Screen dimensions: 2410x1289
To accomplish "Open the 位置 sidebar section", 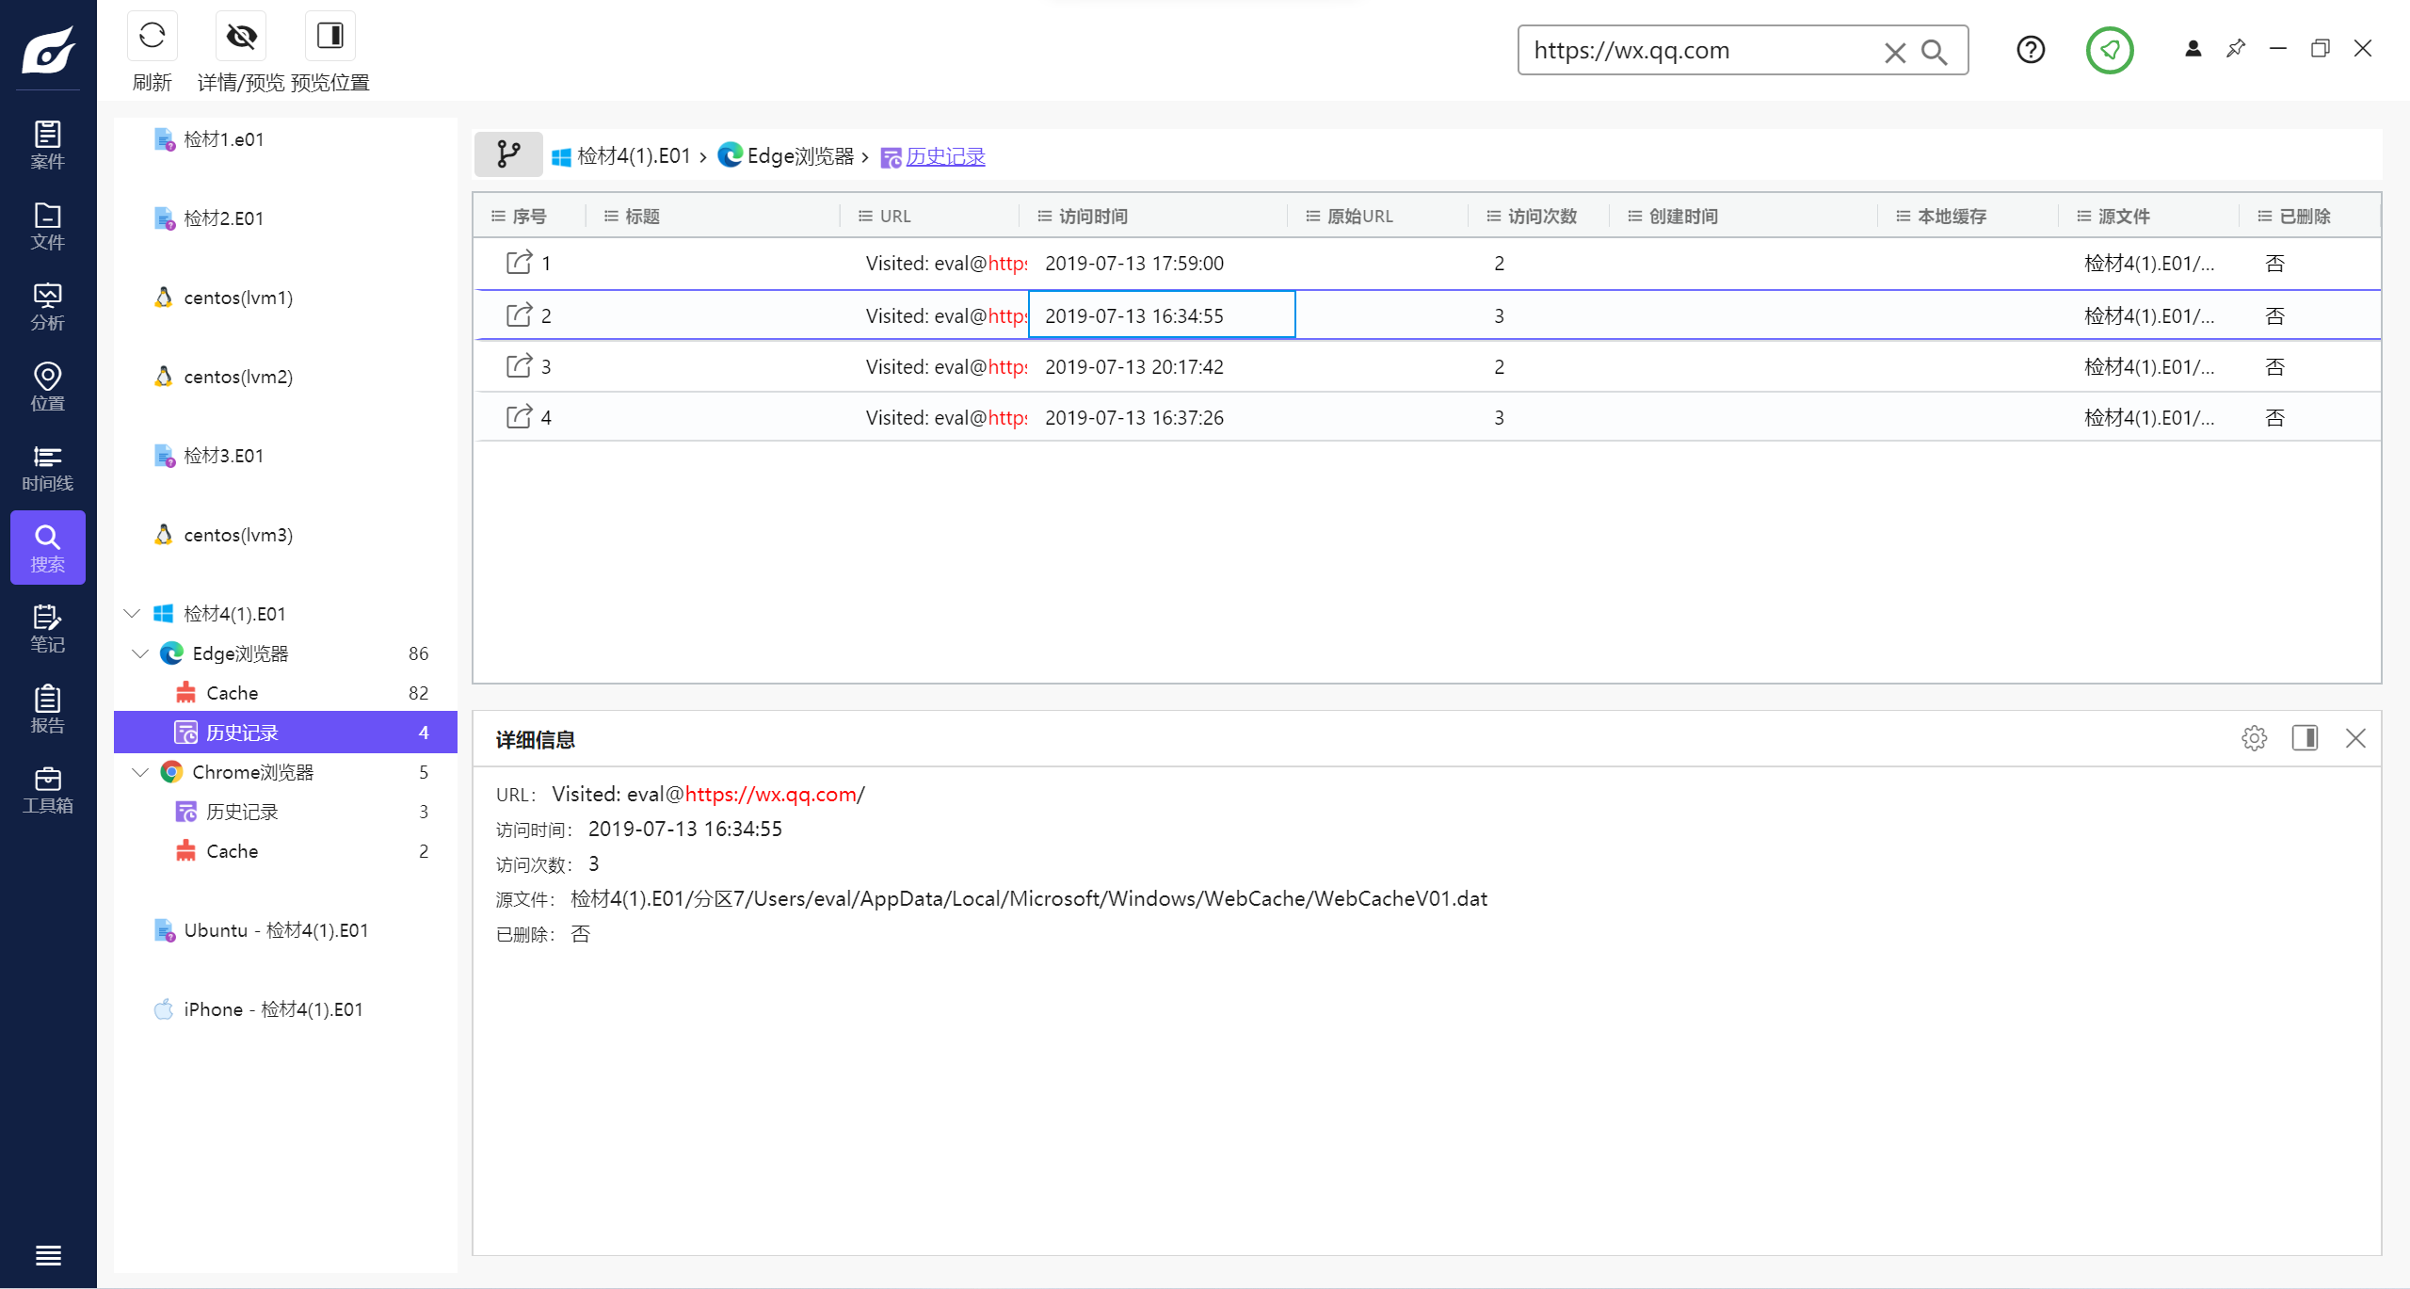I will click(47, 387).
